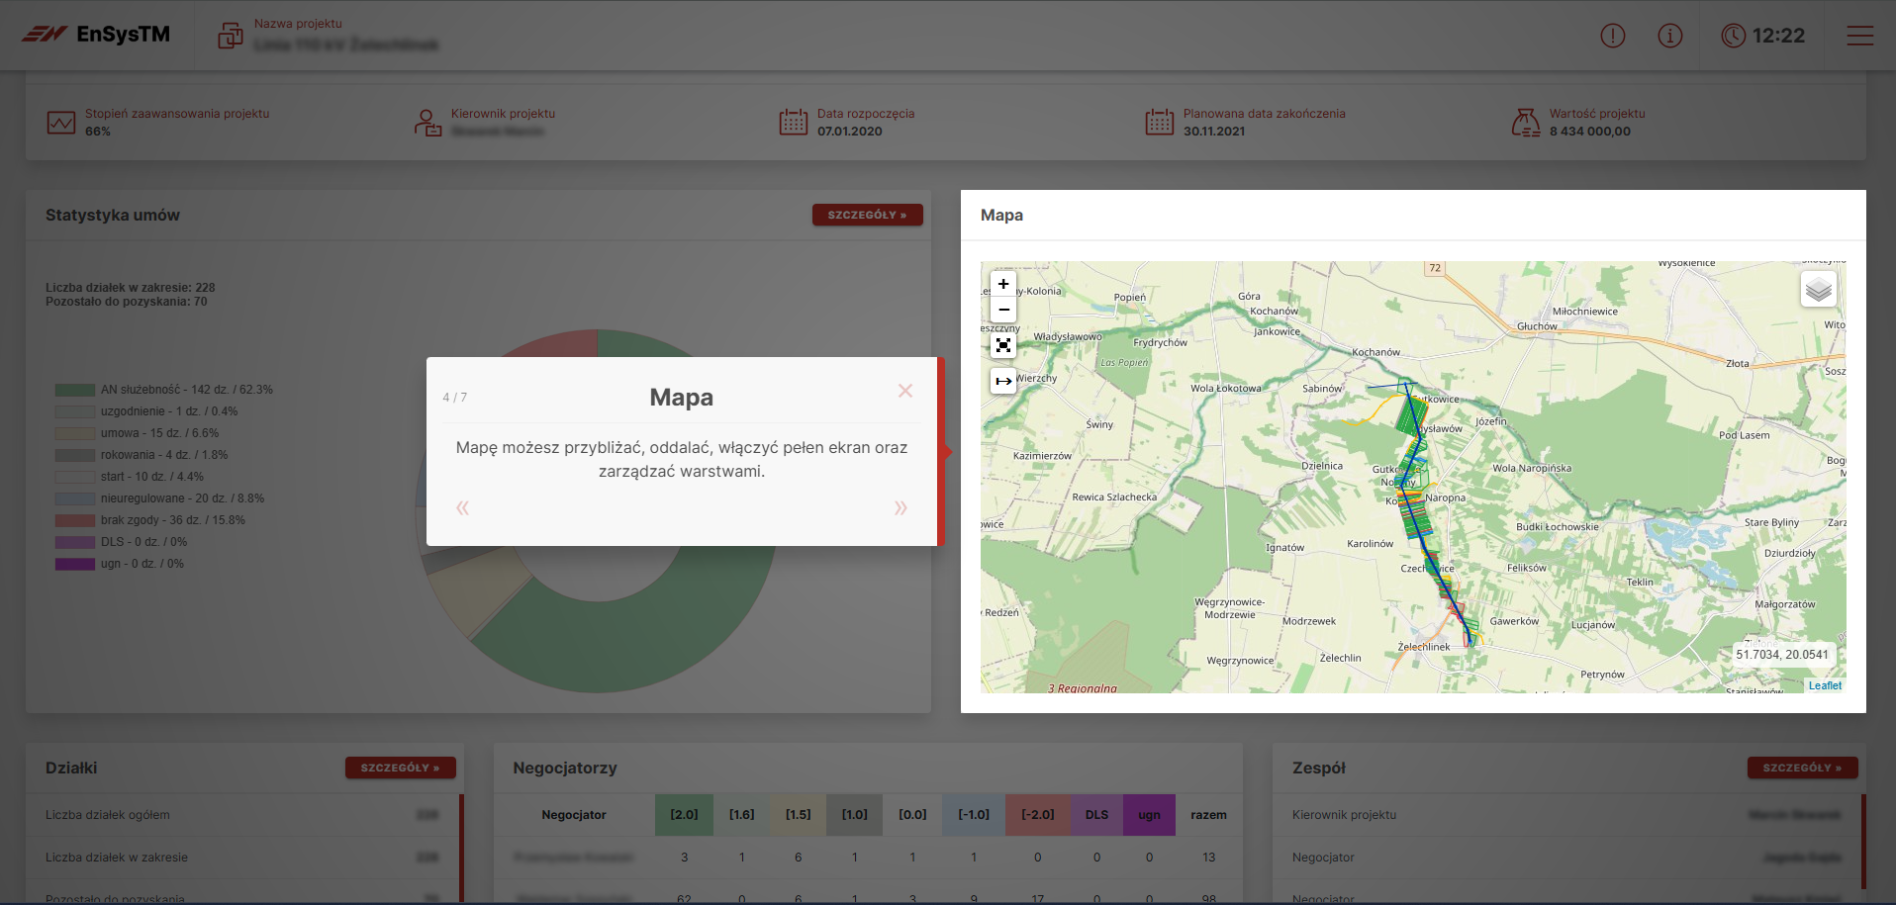Open Zespół details button

(1801, 768)
